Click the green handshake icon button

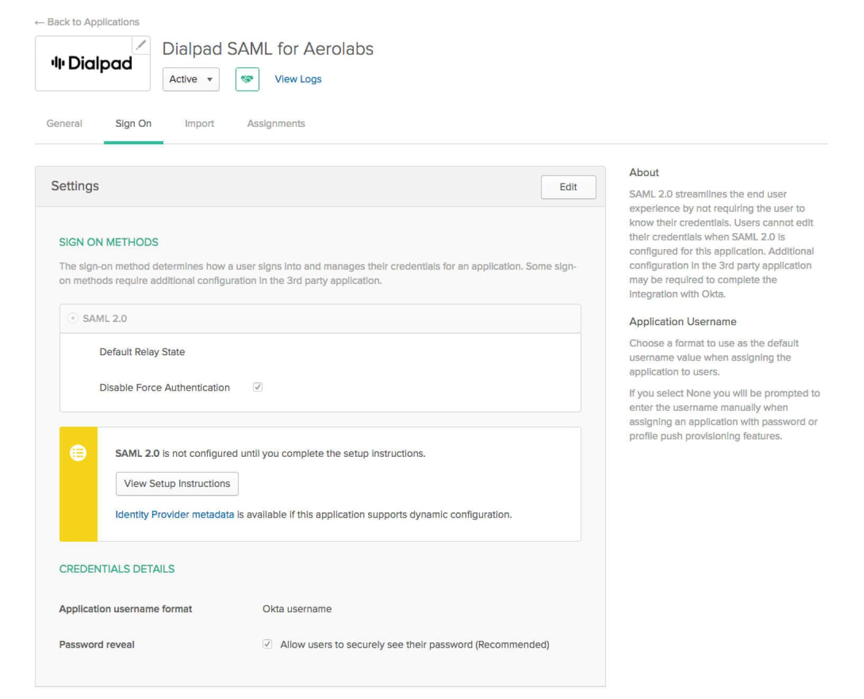pos(247,79)
